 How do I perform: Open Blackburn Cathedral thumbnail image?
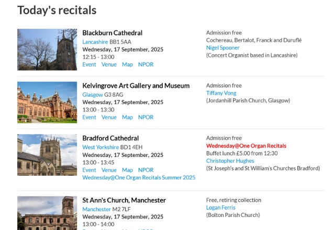(47, 49)
